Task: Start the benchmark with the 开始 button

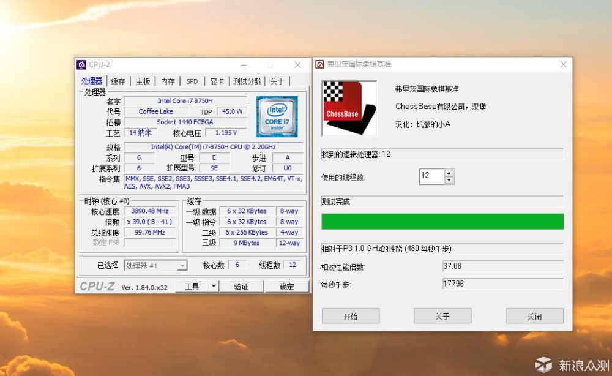Action: (x=350, y=316)
